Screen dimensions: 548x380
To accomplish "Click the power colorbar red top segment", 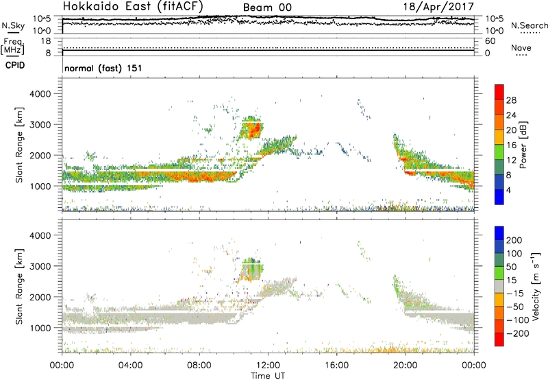I will [x=499, y=92].
